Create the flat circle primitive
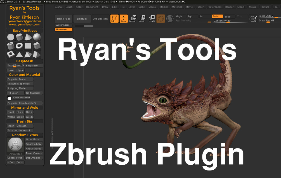281x178 pixels. tap(11, 37)
